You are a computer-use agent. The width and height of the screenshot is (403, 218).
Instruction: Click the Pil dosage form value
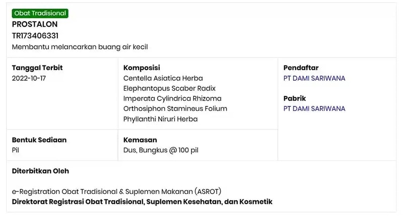click(16, 150)
